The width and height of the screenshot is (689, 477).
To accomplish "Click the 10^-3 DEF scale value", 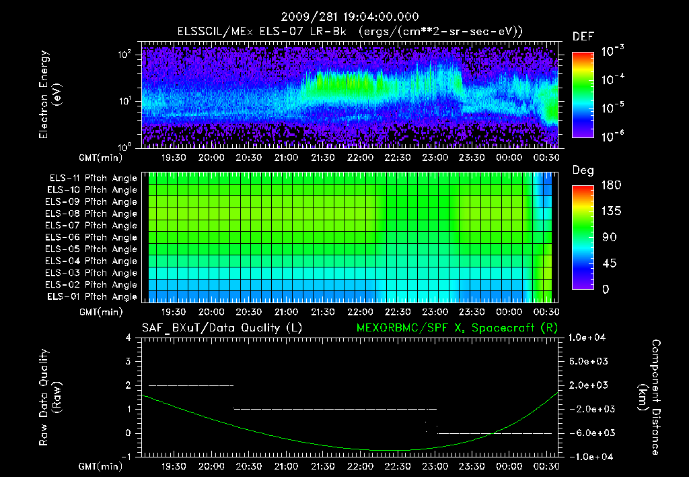I will 612,51.
